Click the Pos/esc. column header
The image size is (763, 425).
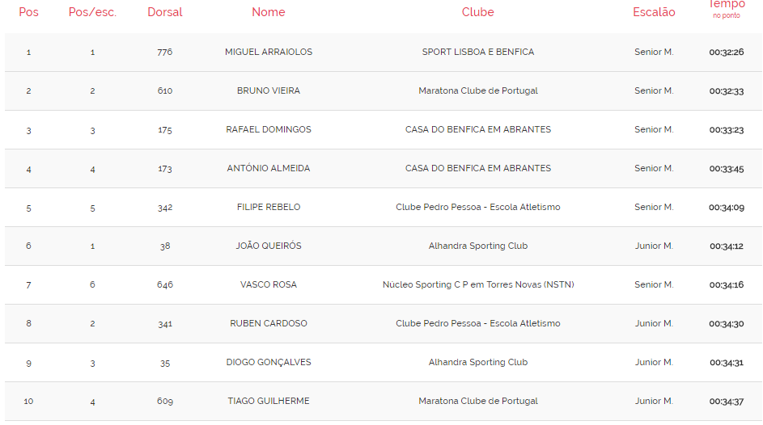point(92,12)
